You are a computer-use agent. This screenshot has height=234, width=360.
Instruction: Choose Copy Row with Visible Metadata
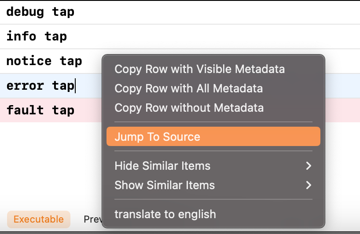pyautogui.click(x=199, y=69)
